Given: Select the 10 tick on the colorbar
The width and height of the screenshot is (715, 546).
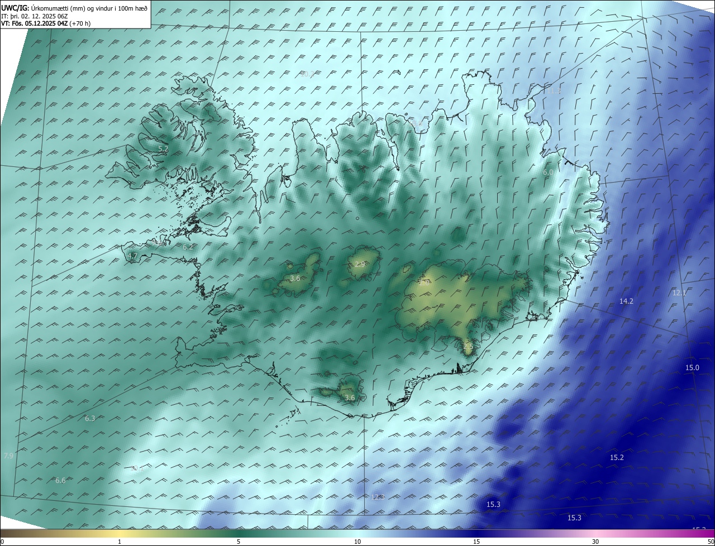Looking at the screenshot, I should click(x=357, y=542).
